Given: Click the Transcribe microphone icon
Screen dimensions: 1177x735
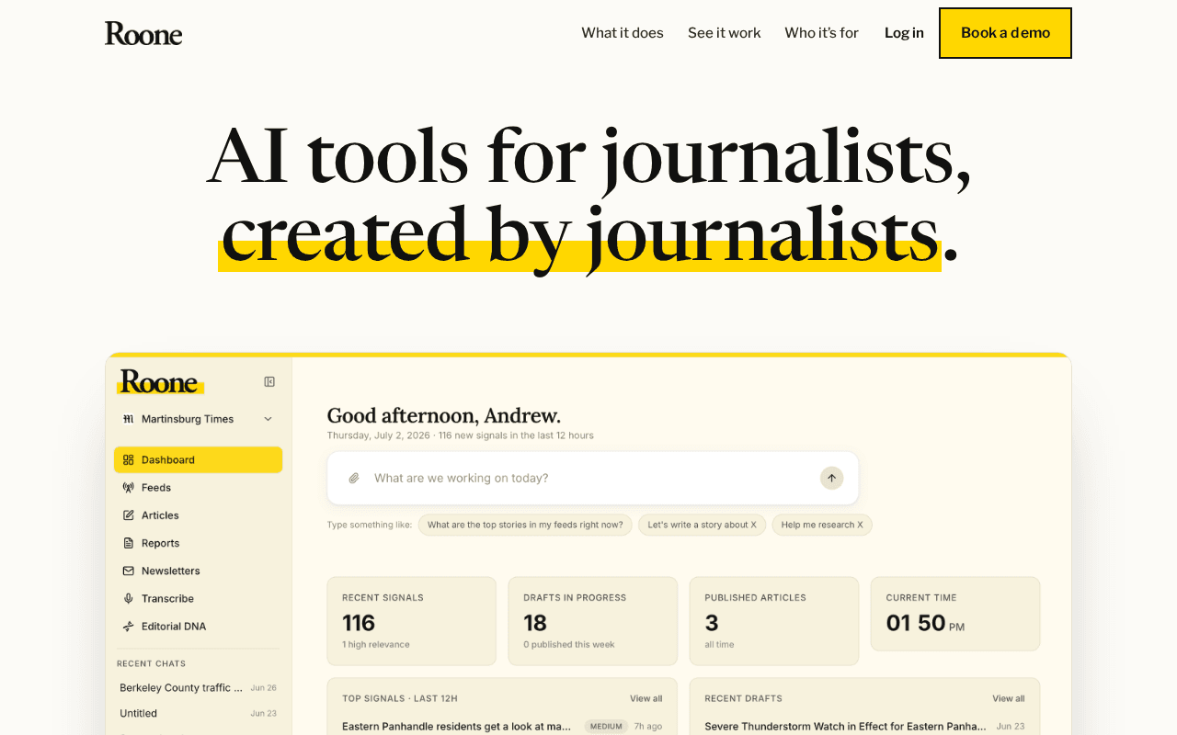Looking at the screenshot, I should point(128,598).
